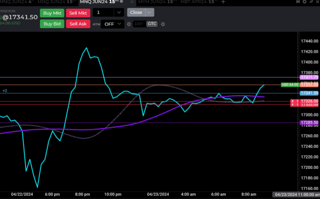This screenshot has height=199, width=320.
Task: Click the Sell Mkt button
Action: coord(78,13)
